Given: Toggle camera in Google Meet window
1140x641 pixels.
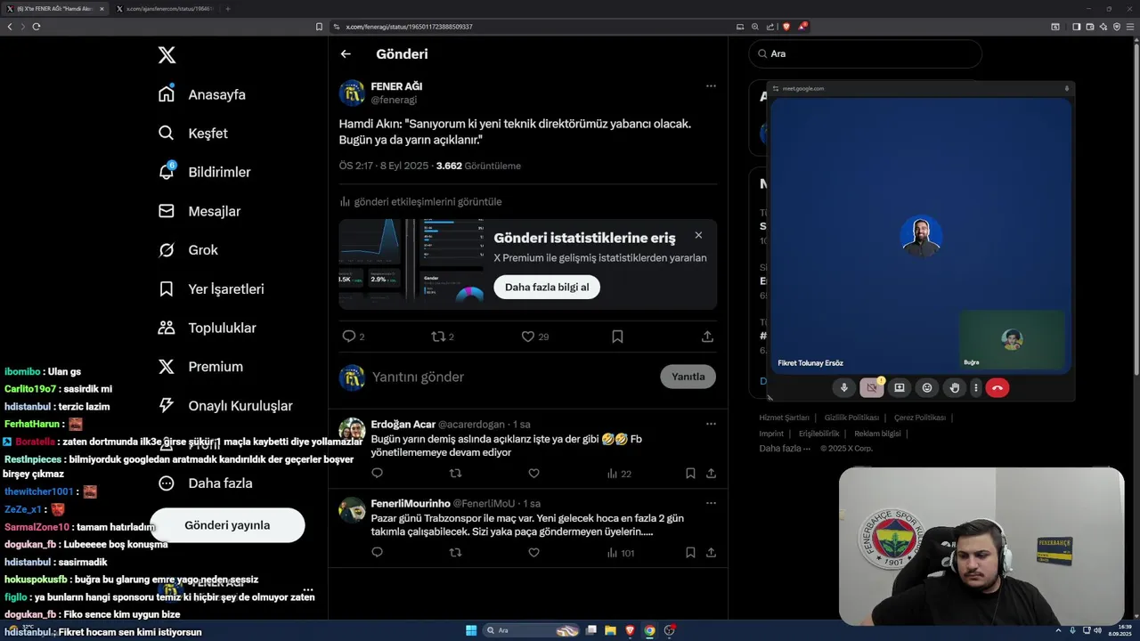Looking at the screenshot, I should (x=872, y=387).
